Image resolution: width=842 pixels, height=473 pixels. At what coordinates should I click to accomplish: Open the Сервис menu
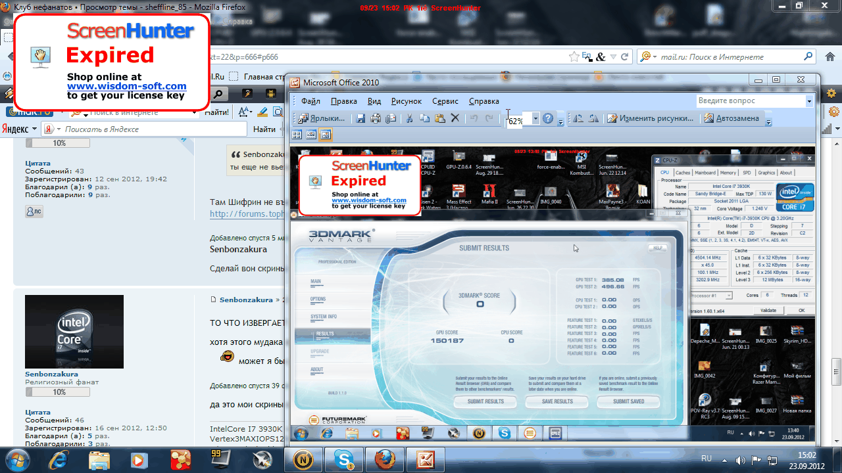[x=445, y=101]
